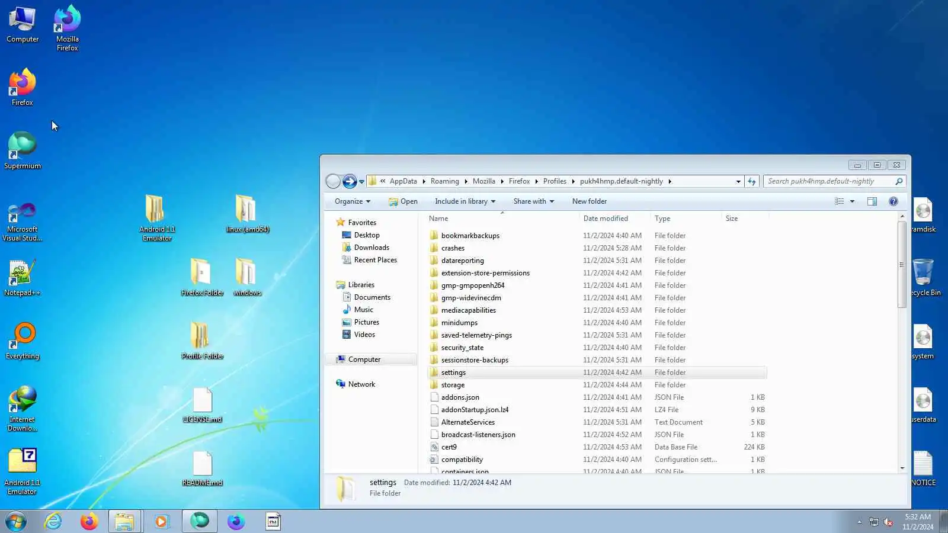Open Explorer help with the question mark icon
Image resolution: width=948 pixels, height=533 pixels.
click(x=893, y=201)
